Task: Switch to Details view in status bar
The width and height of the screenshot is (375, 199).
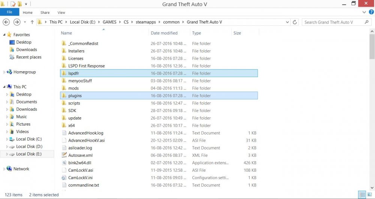Action: point(363,195)
